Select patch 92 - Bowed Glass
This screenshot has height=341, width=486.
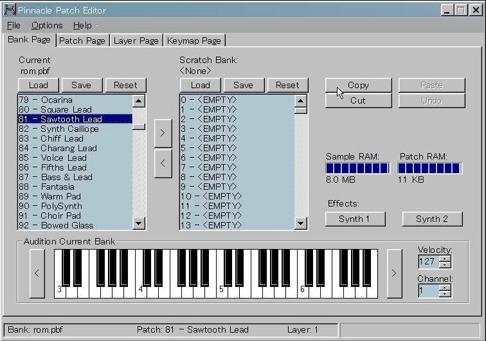point(75,225)
